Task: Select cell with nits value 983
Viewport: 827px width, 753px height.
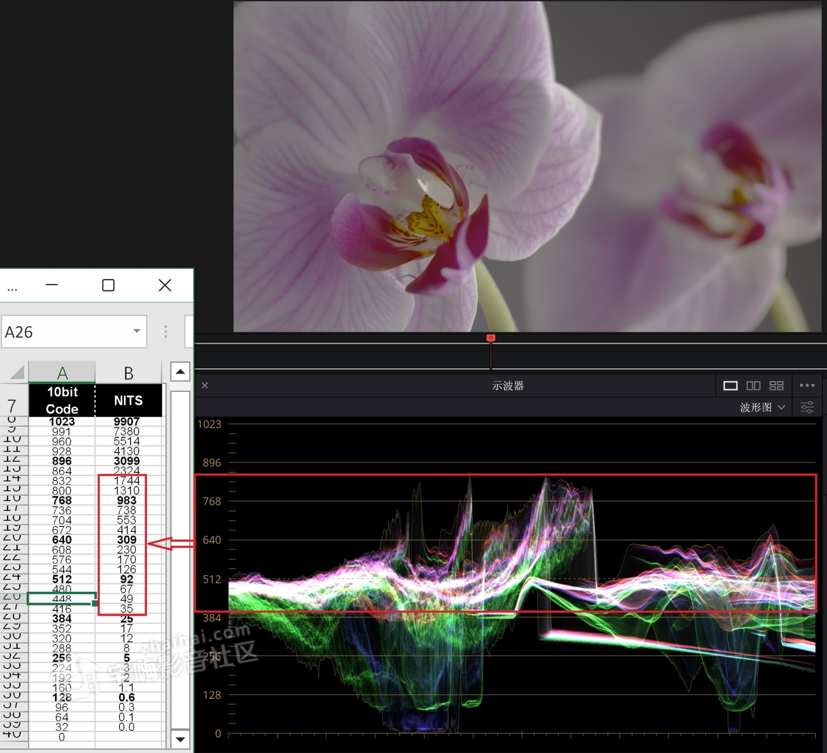Action: click(x=129, y=500)
